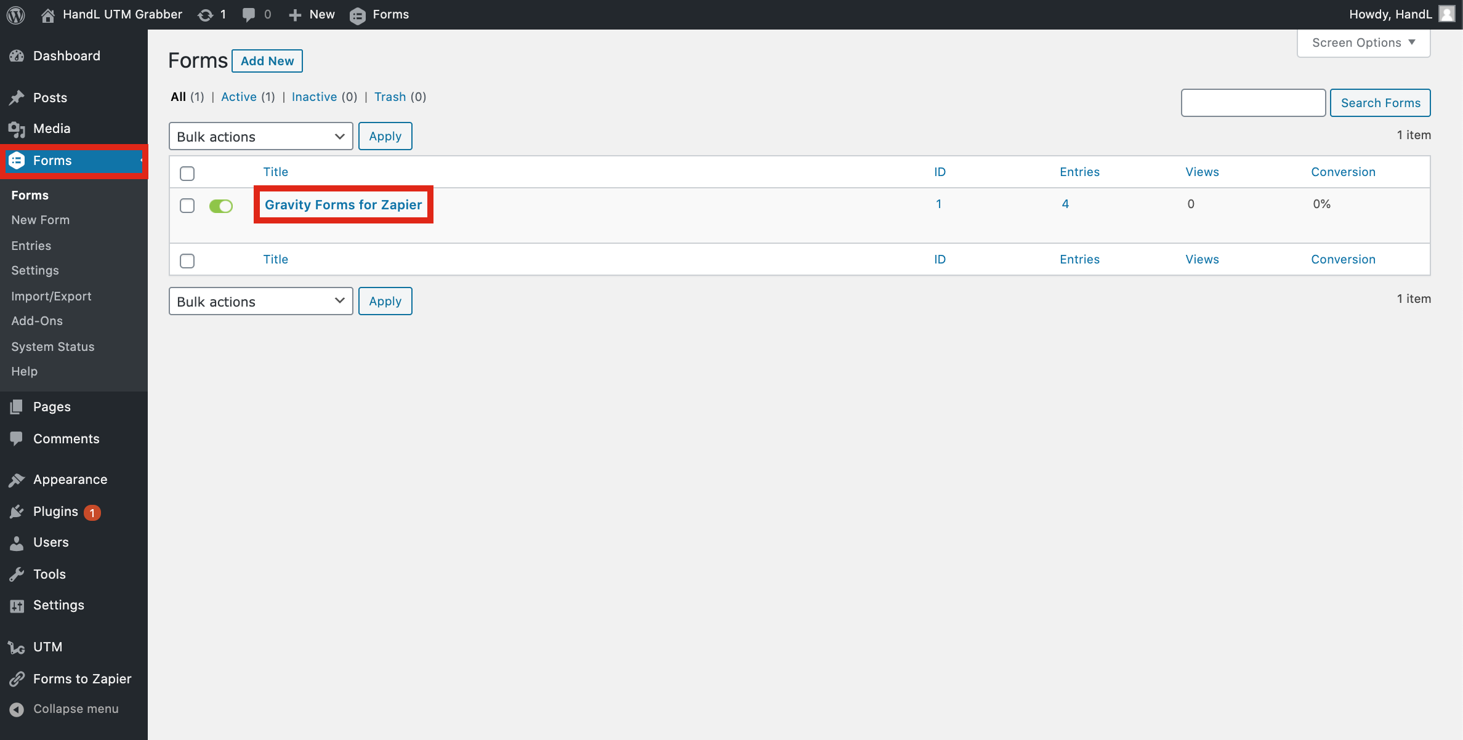The height and width of the screenshot is (740, 1463).
Task: Click the Gravity Forms icon in top bar
Action: point(357,15)
